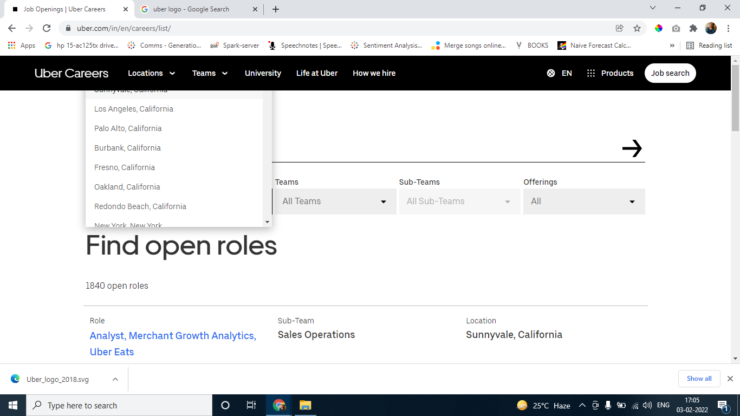Click the location list scrollbar down arrow
The image size is (740, 416).
click(x=267, y=222)
